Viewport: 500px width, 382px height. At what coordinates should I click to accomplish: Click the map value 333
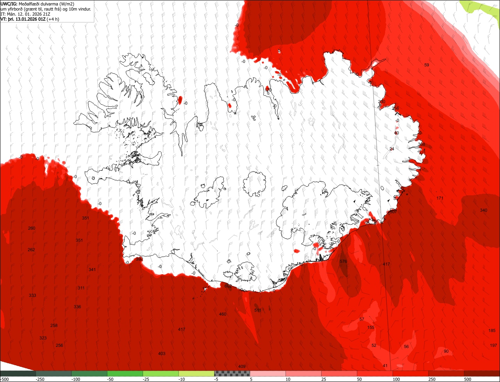point(32,295)
